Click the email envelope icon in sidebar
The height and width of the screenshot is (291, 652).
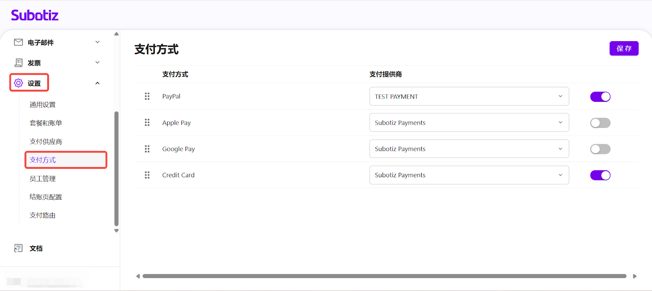(18, 42)
